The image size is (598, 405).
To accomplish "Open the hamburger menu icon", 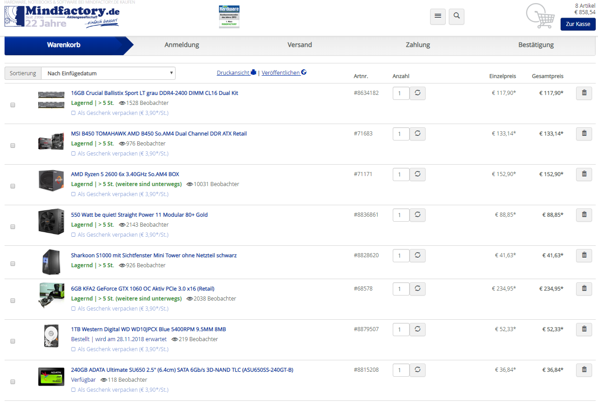I will pos(438,16).
